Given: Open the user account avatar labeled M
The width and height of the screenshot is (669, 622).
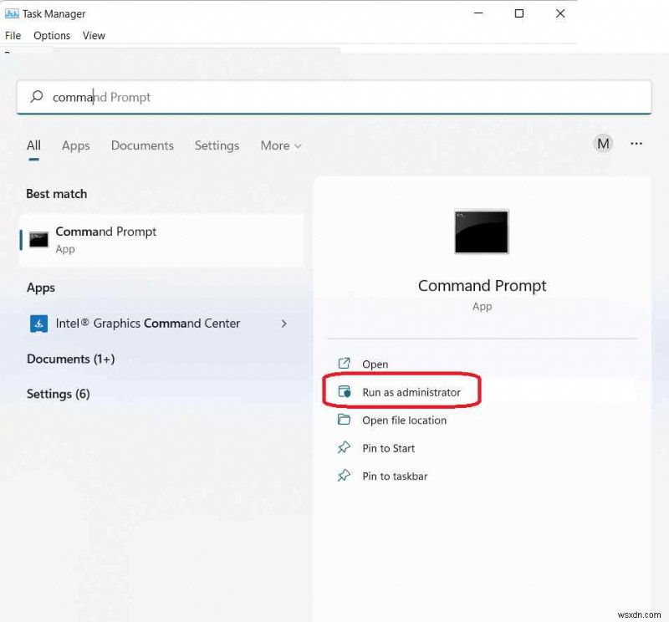Looking at the screenshot, I should (x=603, y=143).
